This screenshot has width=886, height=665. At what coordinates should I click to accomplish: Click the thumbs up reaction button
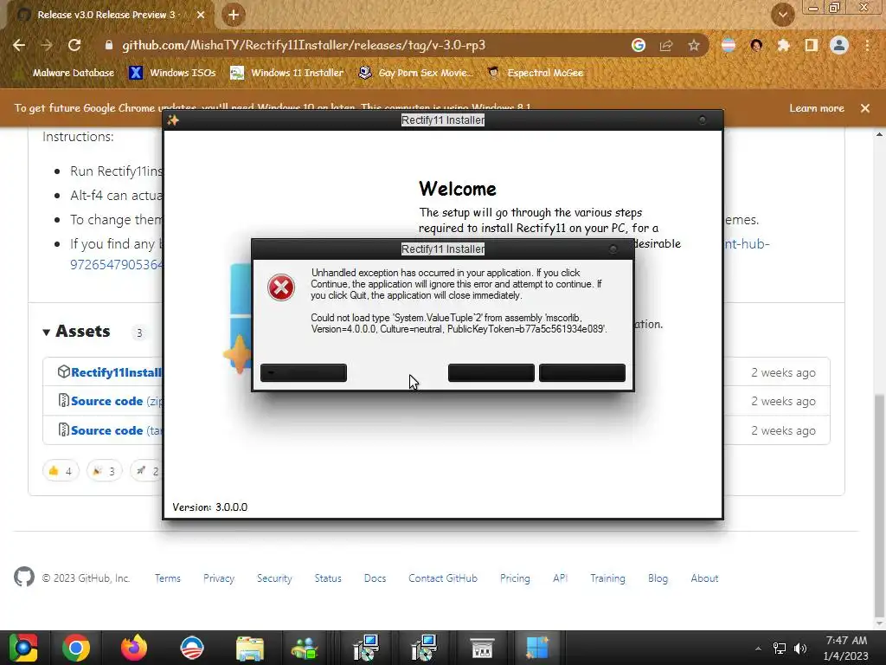(61, 470)
